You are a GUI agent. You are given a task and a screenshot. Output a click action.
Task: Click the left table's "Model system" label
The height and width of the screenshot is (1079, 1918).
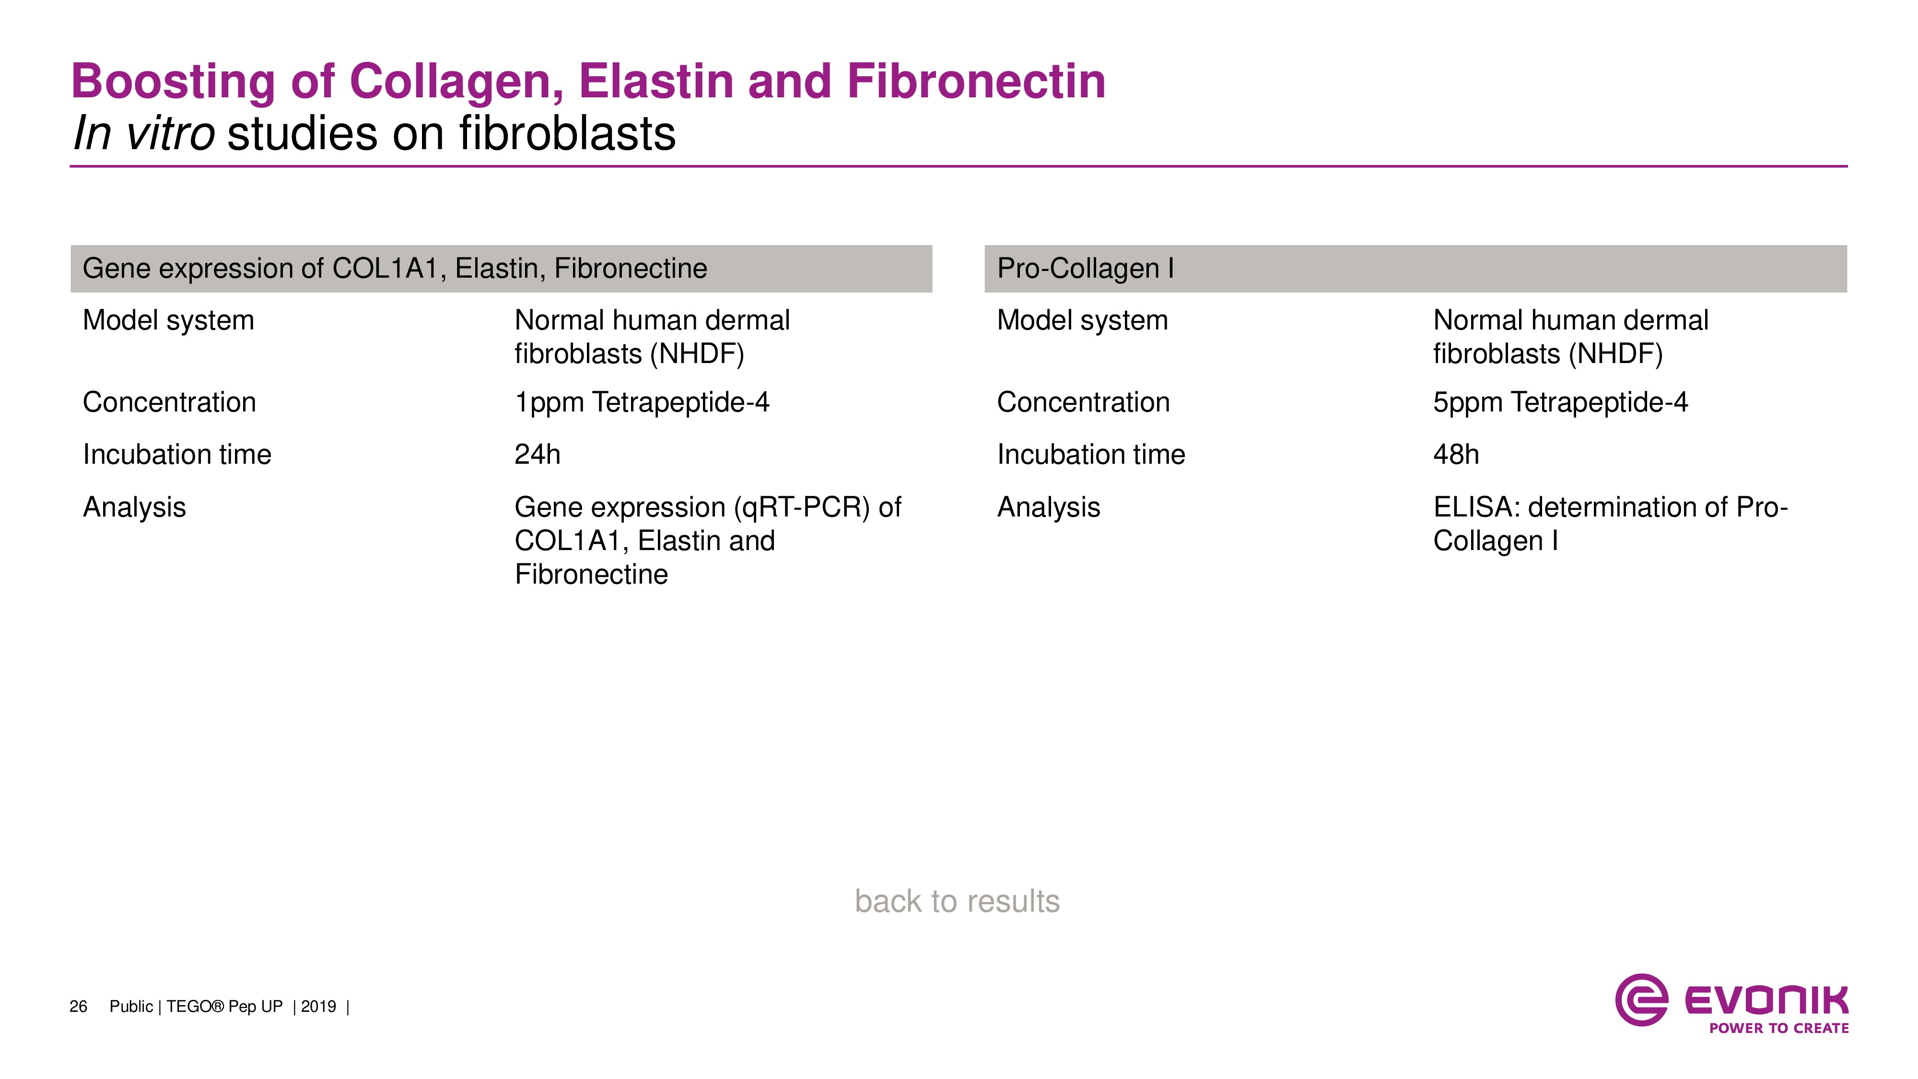click(168, 320)
